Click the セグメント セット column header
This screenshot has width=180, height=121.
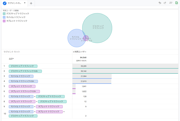[x=12, y=52]
